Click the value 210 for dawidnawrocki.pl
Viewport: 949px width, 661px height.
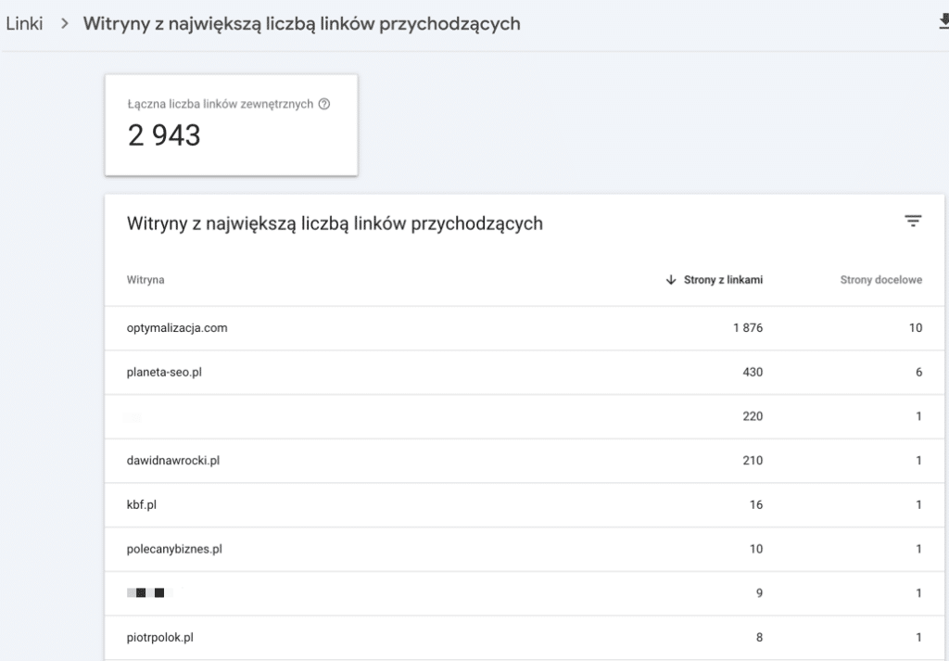(753, 461)
